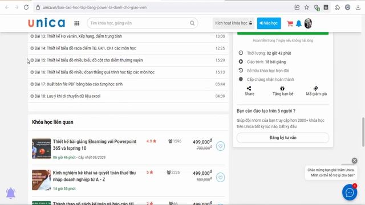365x205 pixels.
Task: Click Thời lượng: 02 giờ 42 phút text
Action: click(269, 53)
